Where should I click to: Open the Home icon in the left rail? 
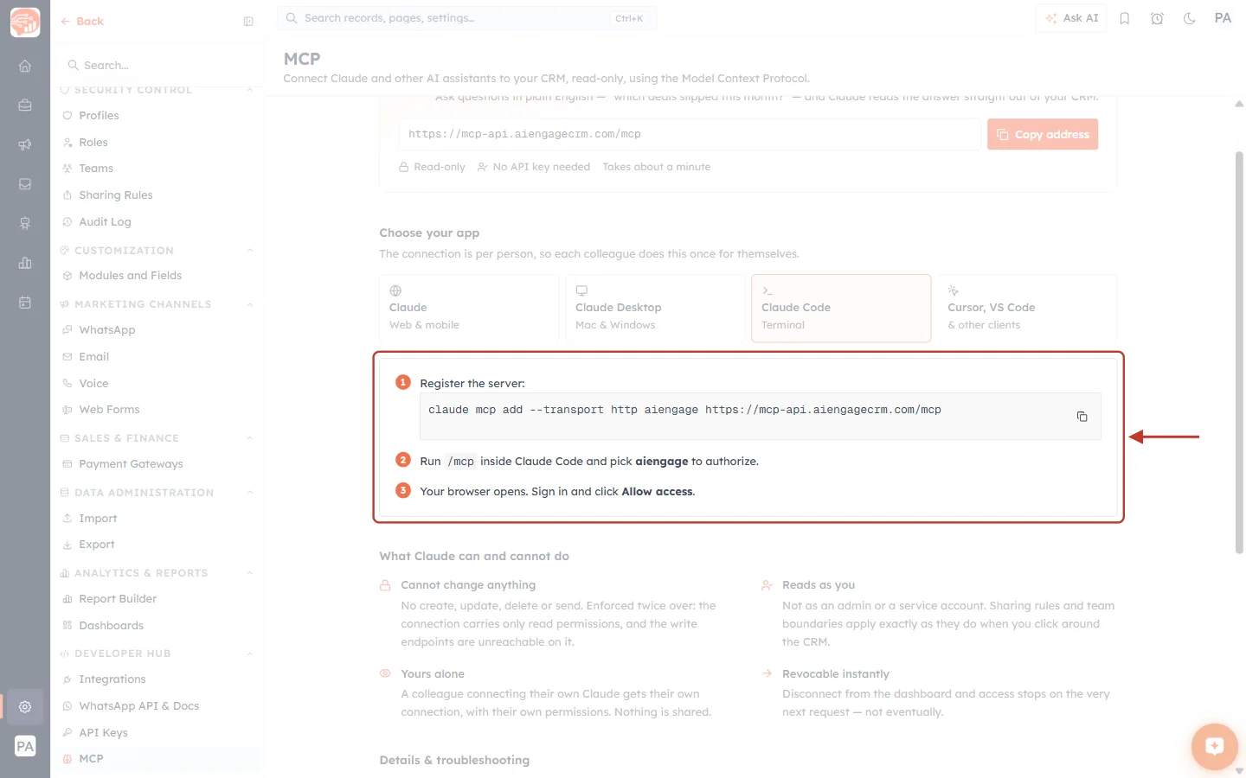[x=25, y=66]
